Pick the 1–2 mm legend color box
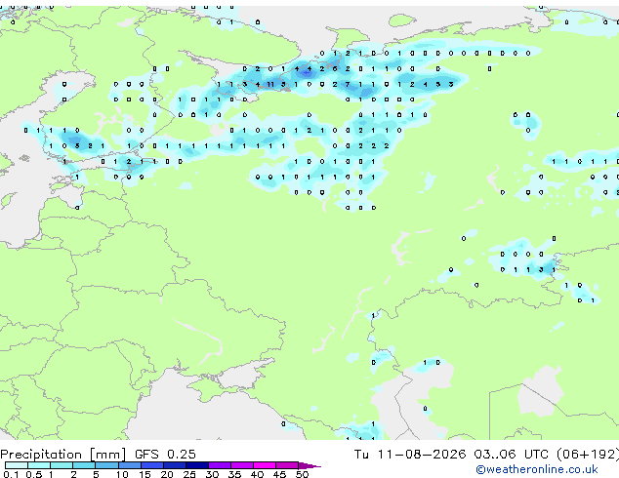619x478 pixels. pos(62,465)
